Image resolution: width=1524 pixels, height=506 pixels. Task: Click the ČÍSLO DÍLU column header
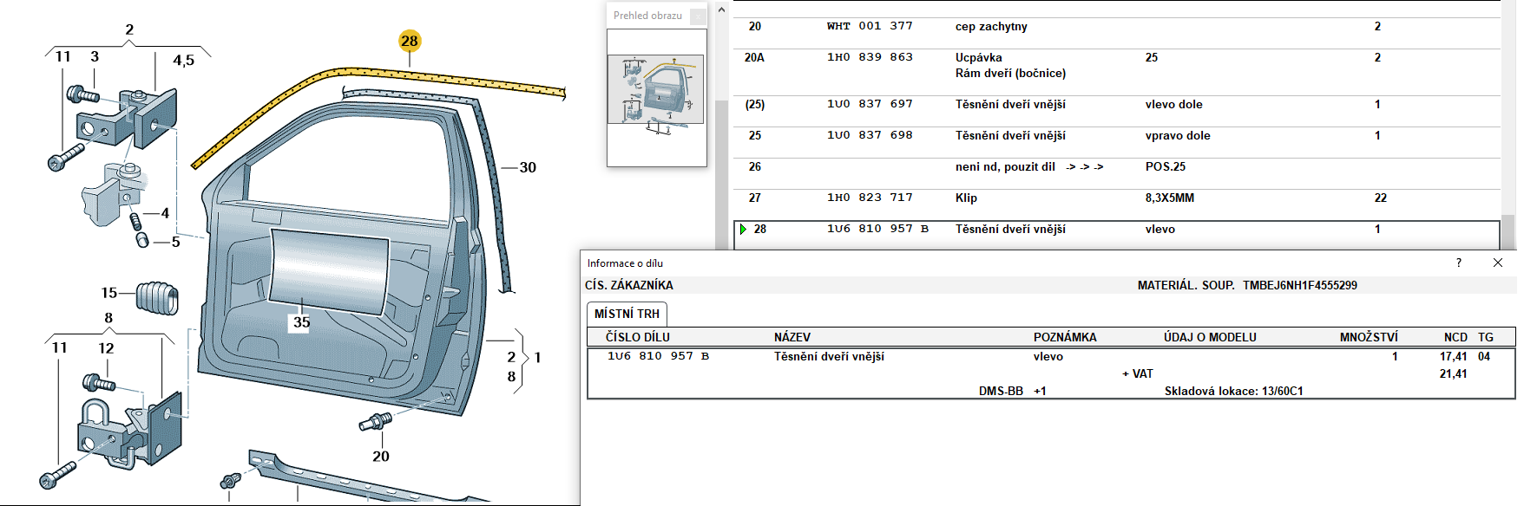637,337
